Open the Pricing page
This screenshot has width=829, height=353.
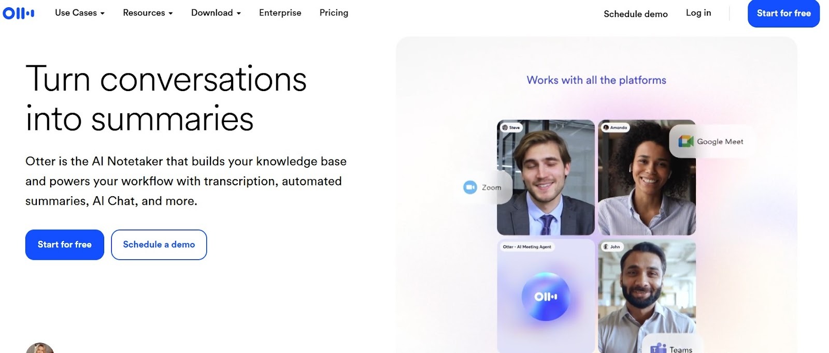pos(334,13)
